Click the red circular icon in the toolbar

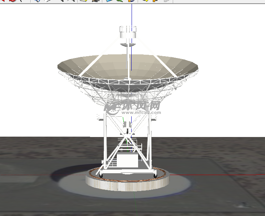coord(13,1)
